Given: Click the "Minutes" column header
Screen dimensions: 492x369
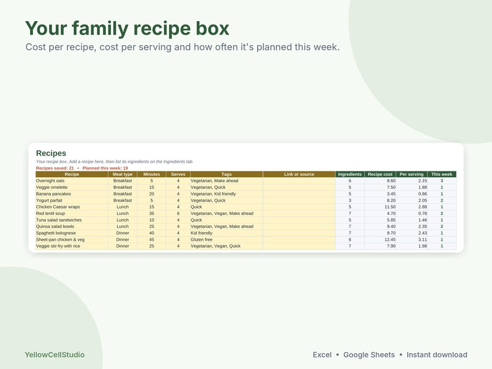Looking at the screenshot, I should tap(152, 175).
